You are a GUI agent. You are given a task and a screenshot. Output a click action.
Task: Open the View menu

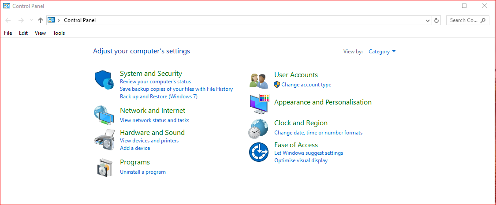pos(40,33)
